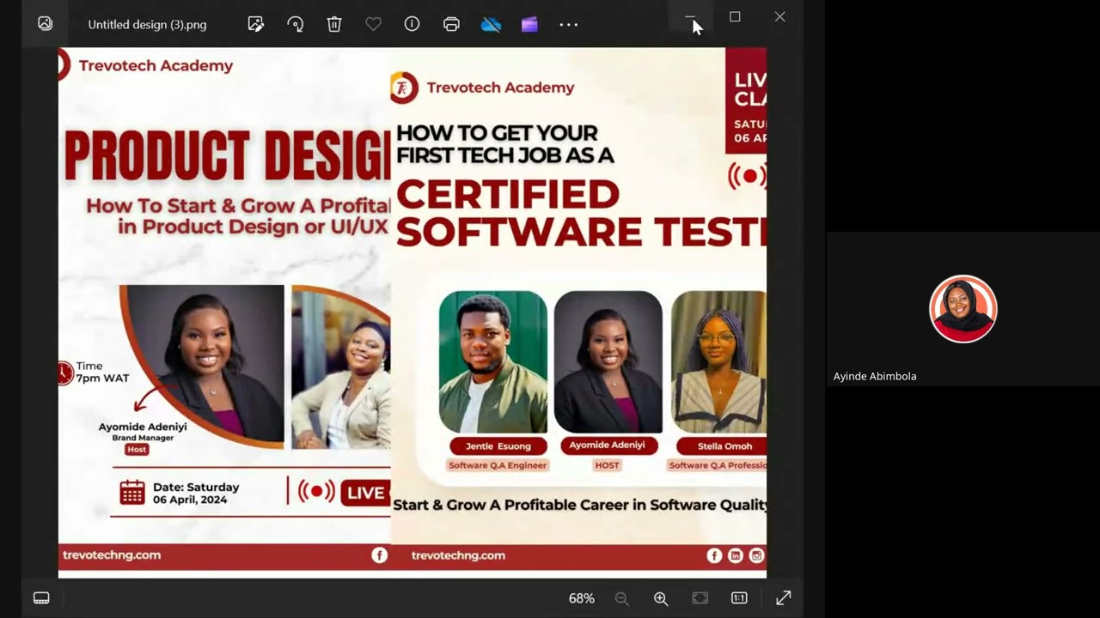Click the 06 April, 2024 date text

[x=190, y=500]
